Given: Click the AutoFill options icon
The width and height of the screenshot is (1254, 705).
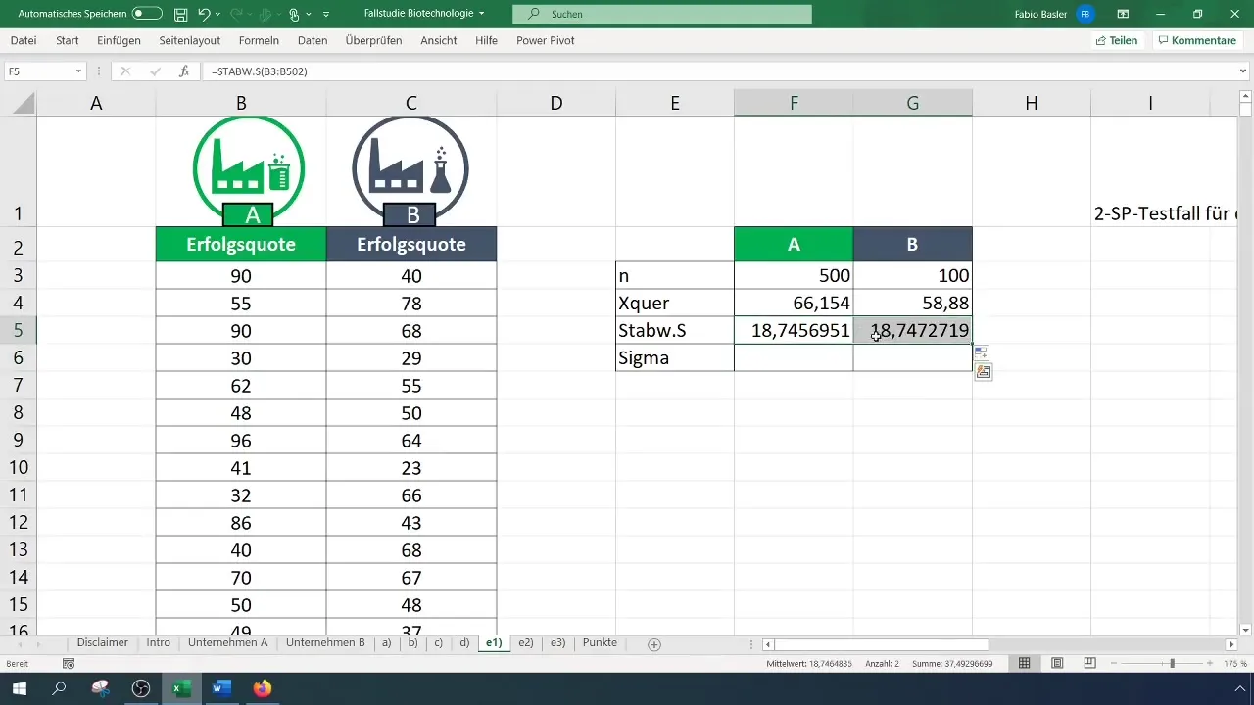Looking at the screenshot, I should click(981, 352).
